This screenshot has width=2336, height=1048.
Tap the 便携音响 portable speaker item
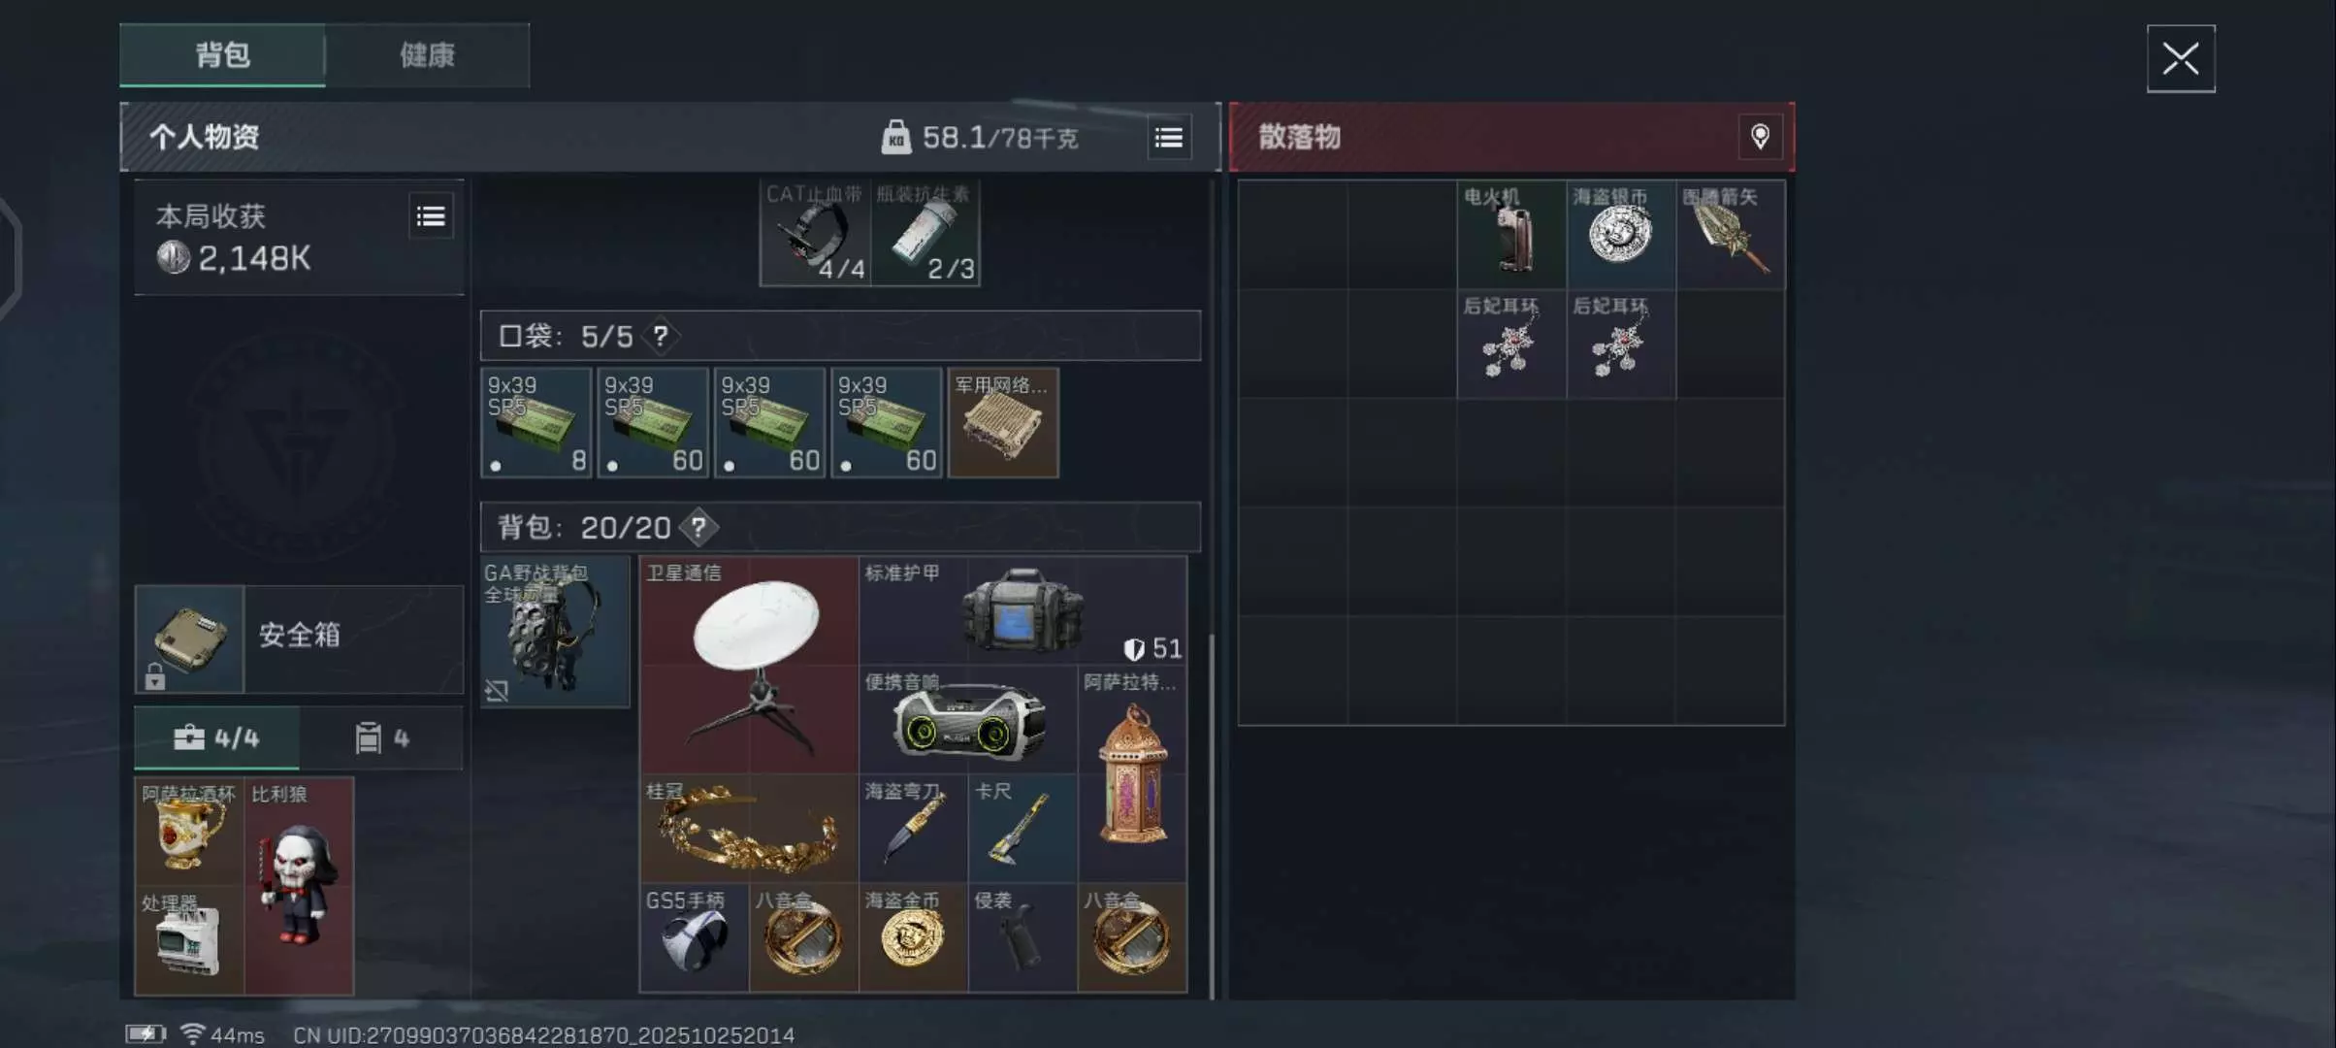pyautogui.click(x=968, y=719)
